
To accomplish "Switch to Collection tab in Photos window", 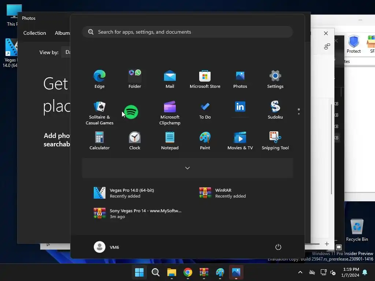I will (35, 33).
